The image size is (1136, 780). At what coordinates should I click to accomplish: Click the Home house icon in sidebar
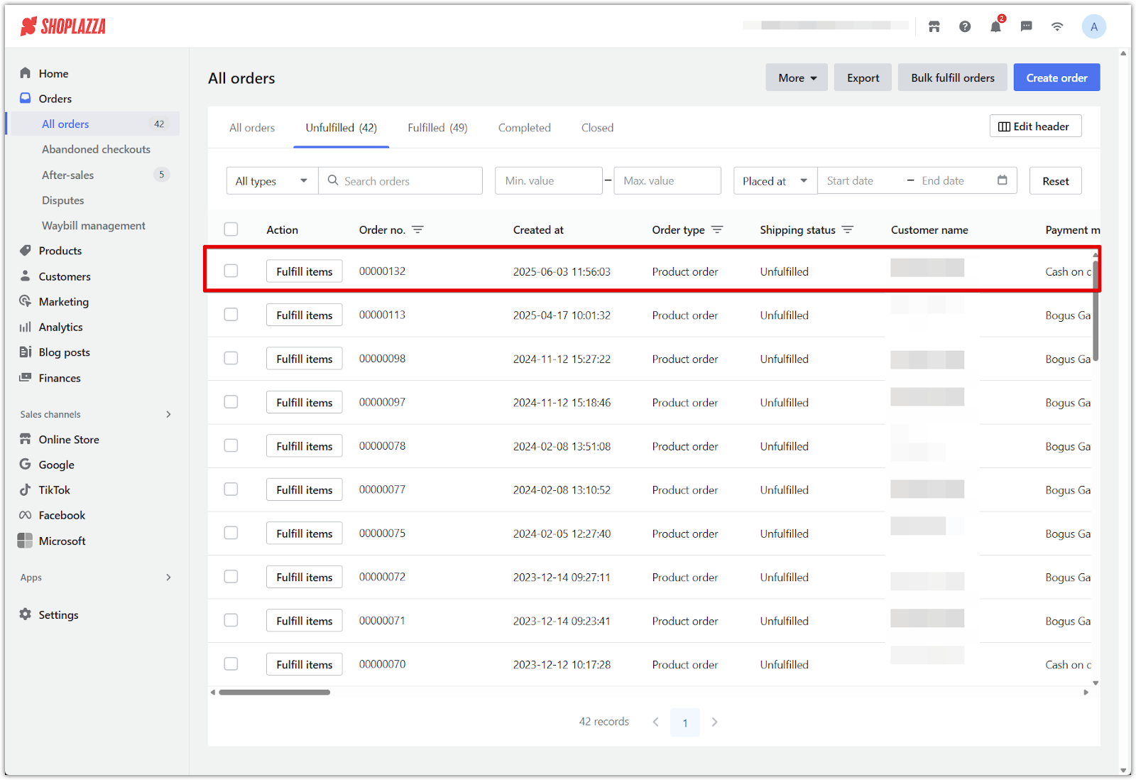[x=26, y=73]
